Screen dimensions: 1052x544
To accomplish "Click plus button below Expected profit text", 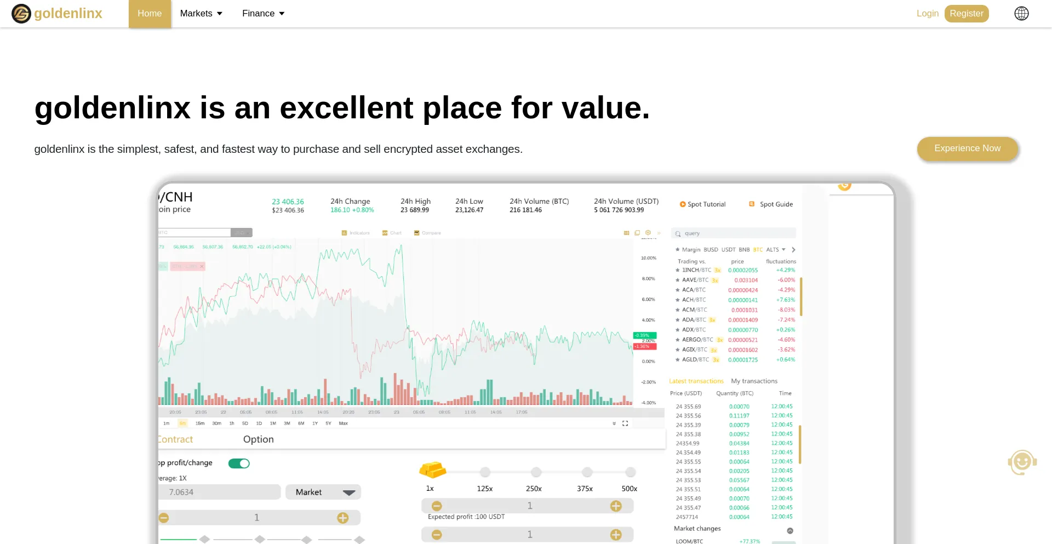I will (x=616, y=535).
